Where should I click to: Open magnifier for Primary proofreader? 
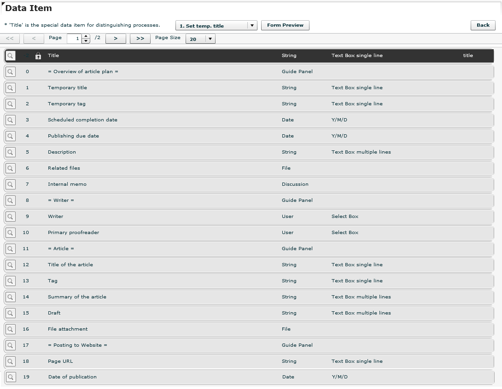coord(10,232)
